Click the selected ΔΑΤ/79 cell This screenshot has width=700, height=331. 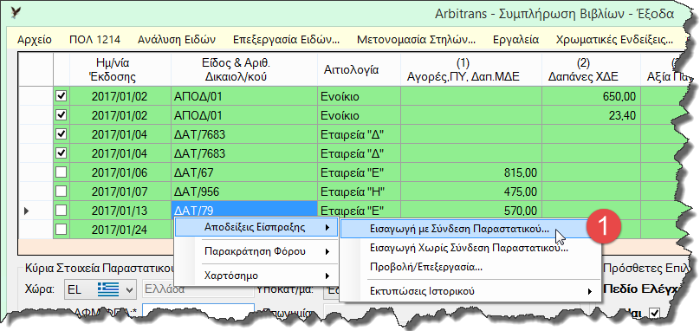[x=244, y=211]
